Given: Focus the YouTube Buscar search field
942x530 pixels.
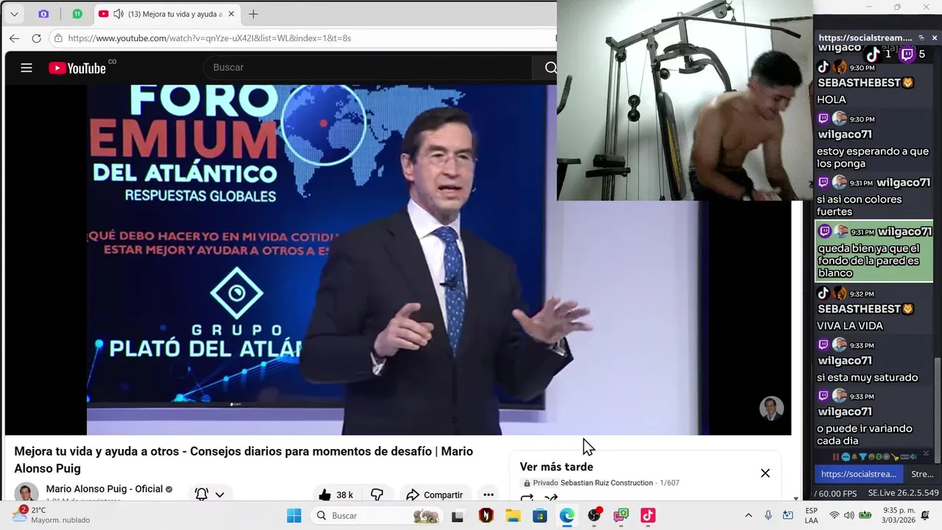Looking at the screenshot, I should (368, 67).
